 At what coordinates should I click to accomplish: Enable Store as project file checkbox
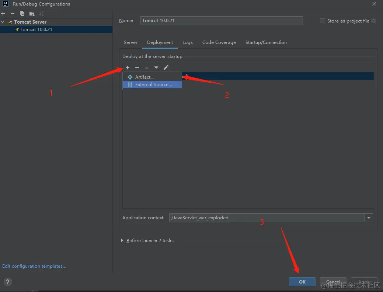323,21
